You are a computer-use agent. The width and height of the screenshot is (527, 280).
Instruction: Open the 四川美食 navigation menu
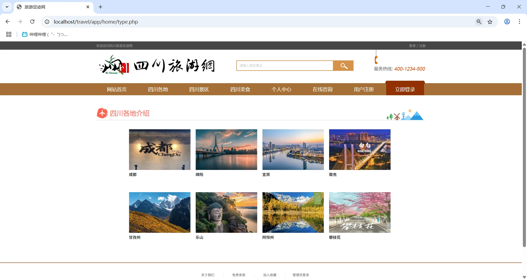pos(240,89)
